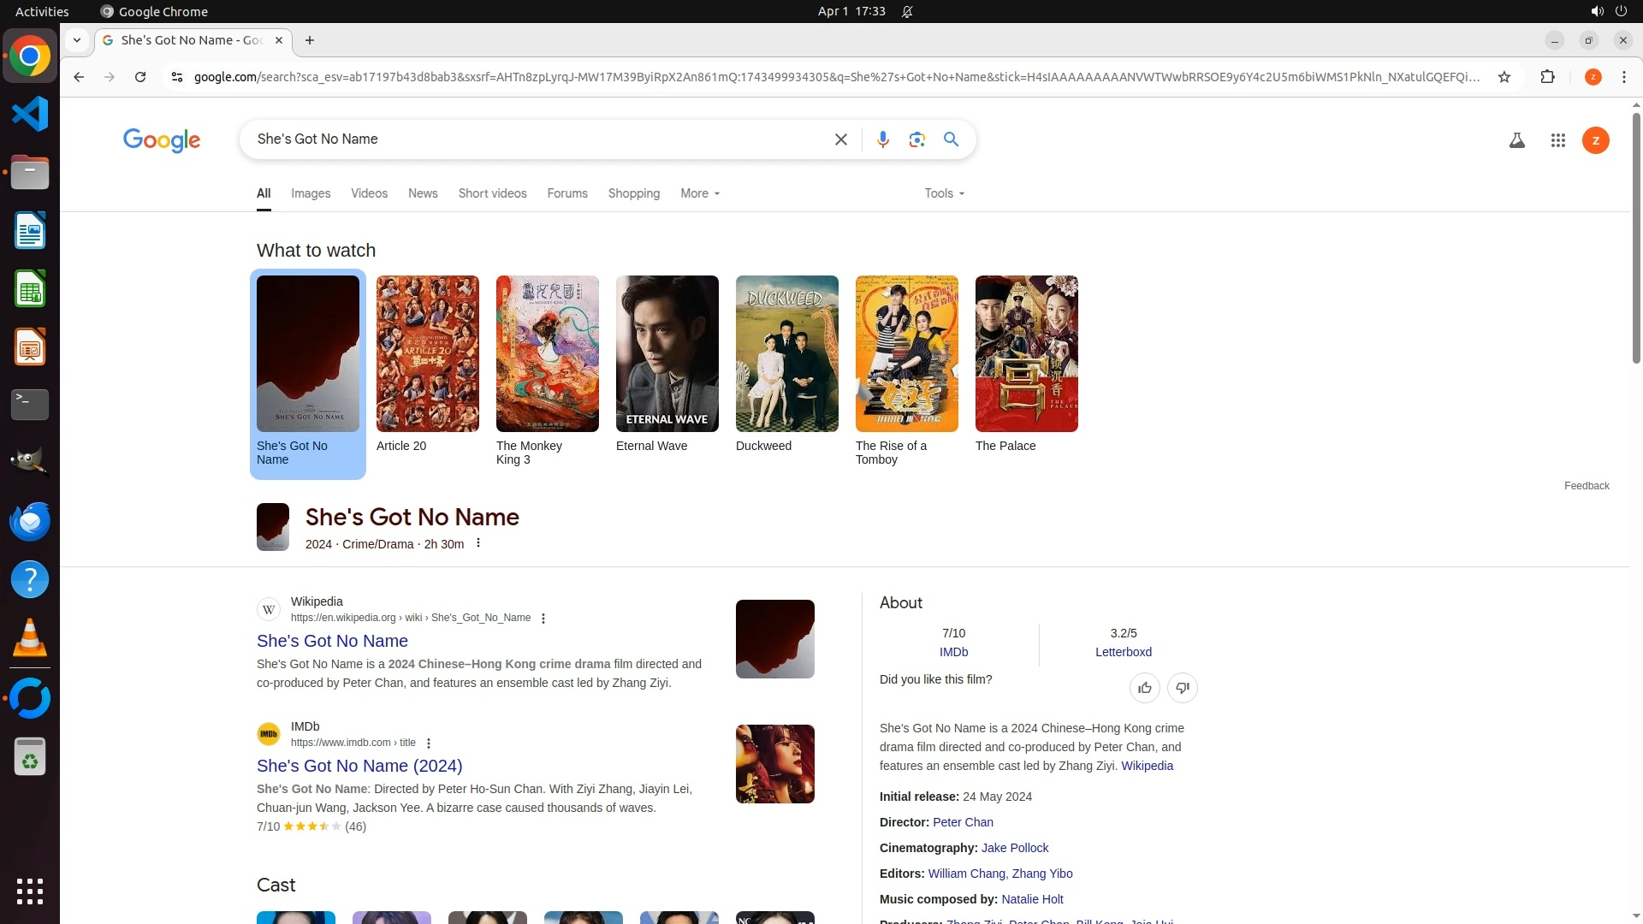Image resolution: width=1643 pixels, height=924 pixels.
Task: Select the Eternal Wave movie poster
Action: pos(667,353)
